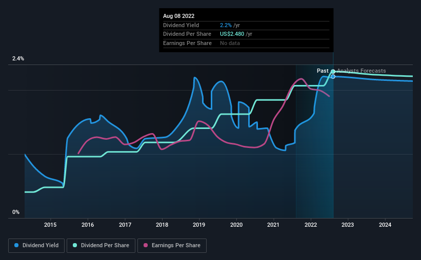Toggle the Earnings Per Share legend button
Image resolution: width=421 pixels, height=260 pixels.
point(172,246)
